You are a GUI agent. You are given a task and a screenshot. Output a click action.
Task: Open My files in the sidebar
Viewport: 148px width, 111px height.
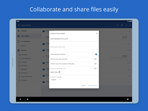pyautogui.click(x=29, y=46)
